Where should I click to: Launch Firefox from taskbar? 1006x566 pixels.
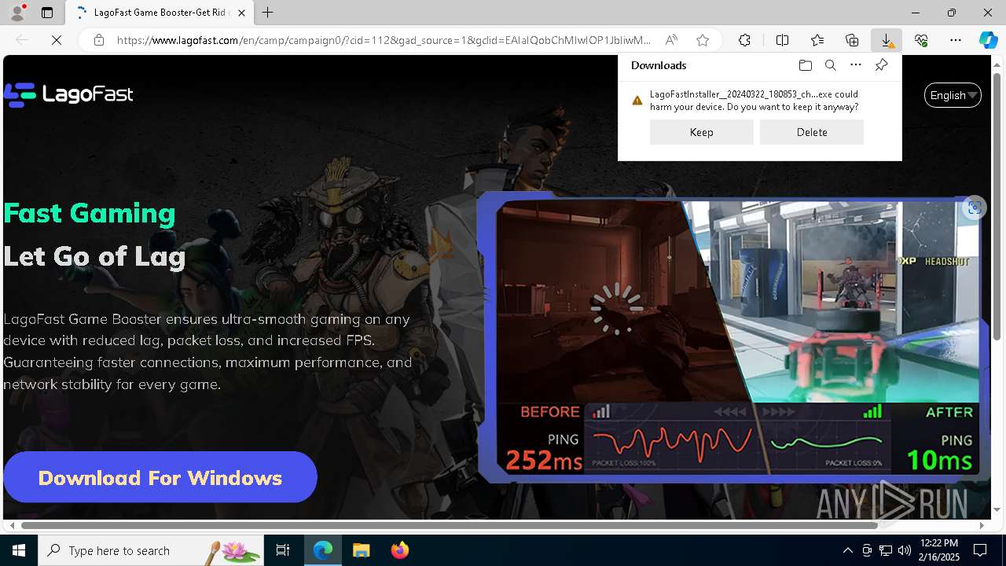[400, 550]
